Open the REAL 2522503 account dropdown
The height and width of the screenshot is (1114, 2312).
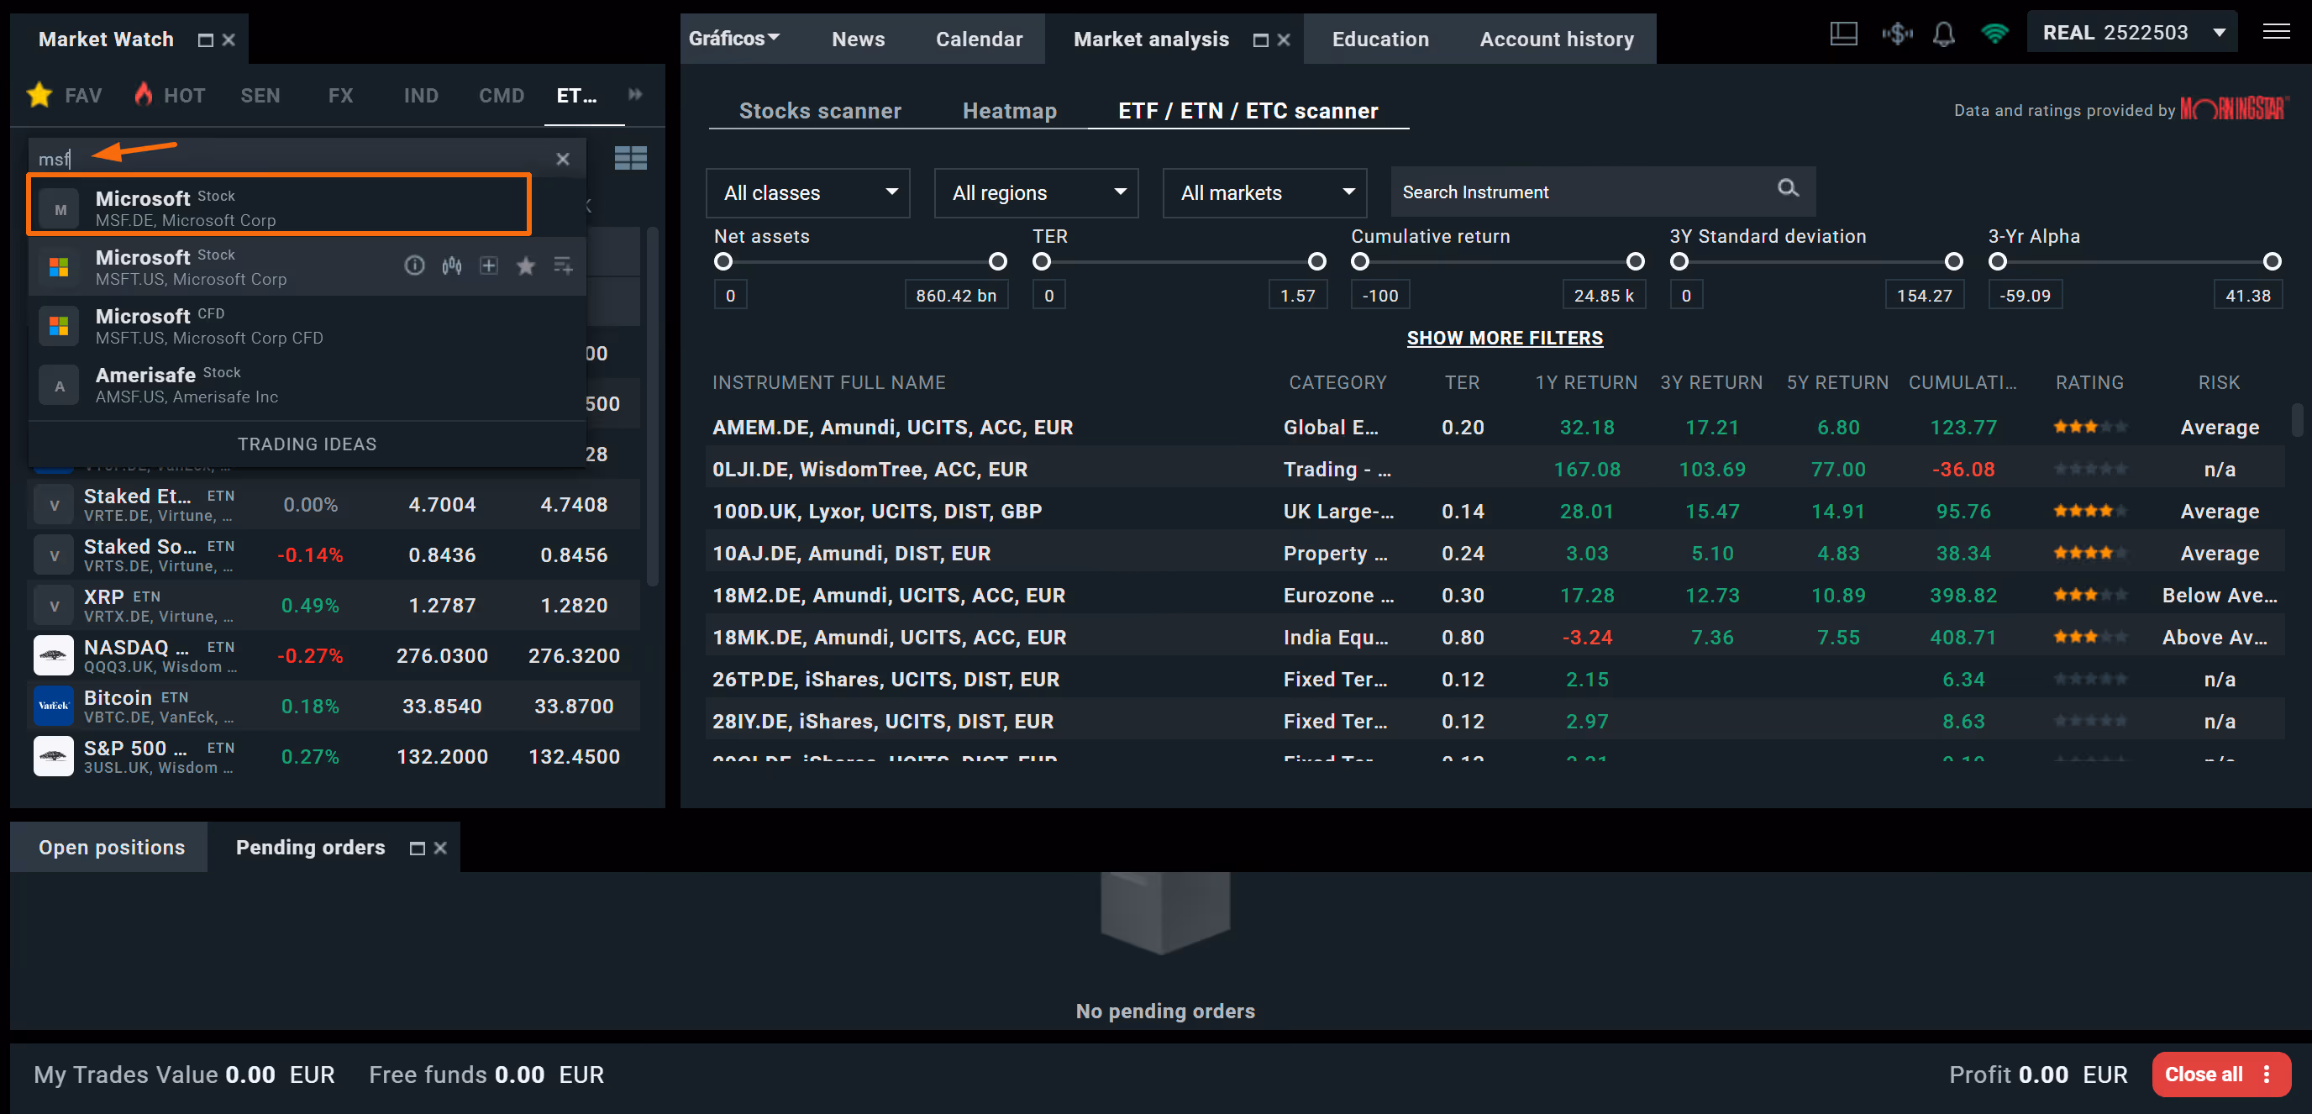pyautogui.click(x=2132, y=34)
